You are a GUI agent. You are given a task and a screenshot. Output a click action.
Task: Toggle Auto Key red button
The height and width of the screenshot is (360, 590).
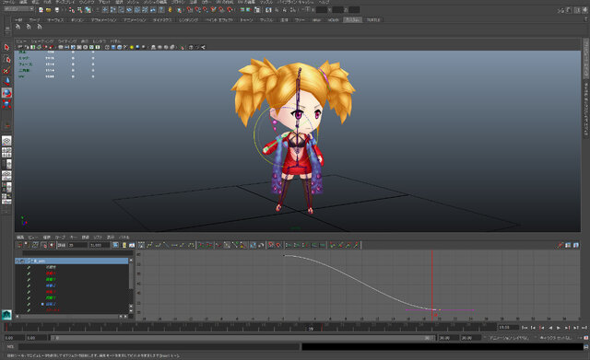pyautogui.click(x=586, y=338)
